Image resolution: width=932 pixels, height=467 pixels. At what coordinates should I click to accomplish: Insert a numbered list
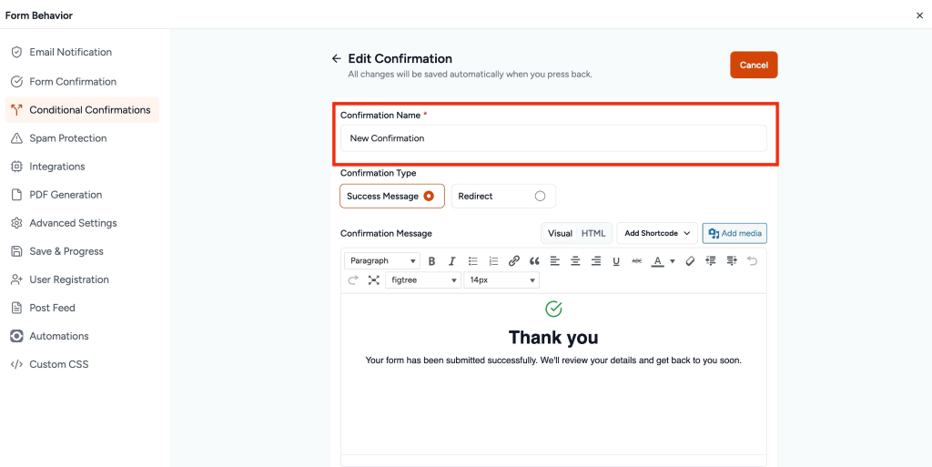[x=493, y=261]
